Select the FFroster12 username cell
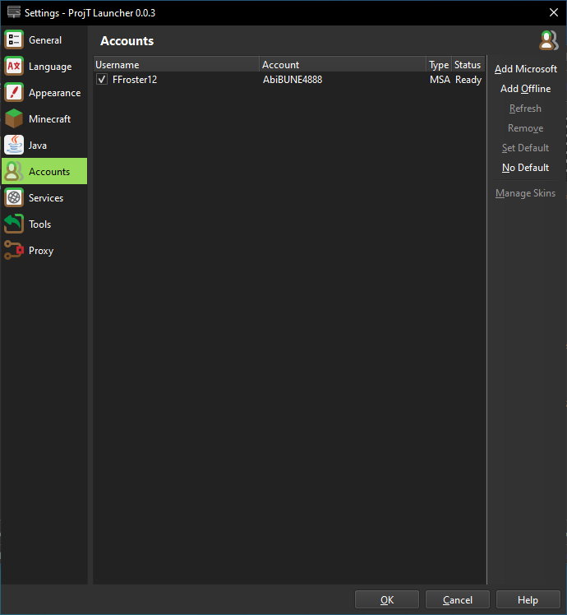The image size is (567, 615). click(135, 80)
